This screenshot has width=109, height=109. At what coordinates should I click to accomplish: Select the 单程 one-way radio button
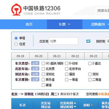pyautogui.click(x=16, y=38)
